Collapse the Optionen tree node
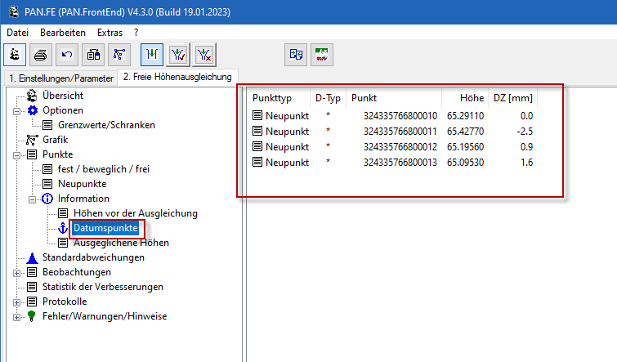The width and height of the screenshot is (617, 362). click(x=17, y=110)
